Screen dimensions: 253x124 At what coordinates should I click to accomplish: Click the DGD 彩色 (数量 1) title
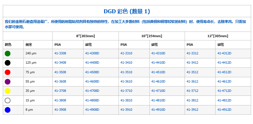127,11
